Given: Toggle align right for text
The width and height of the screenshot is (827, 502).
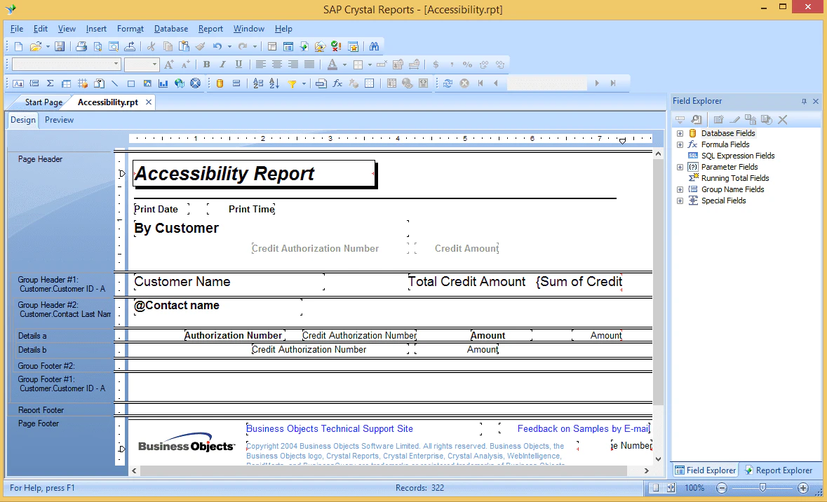Looking at the screenshot, I should [293, 65].
